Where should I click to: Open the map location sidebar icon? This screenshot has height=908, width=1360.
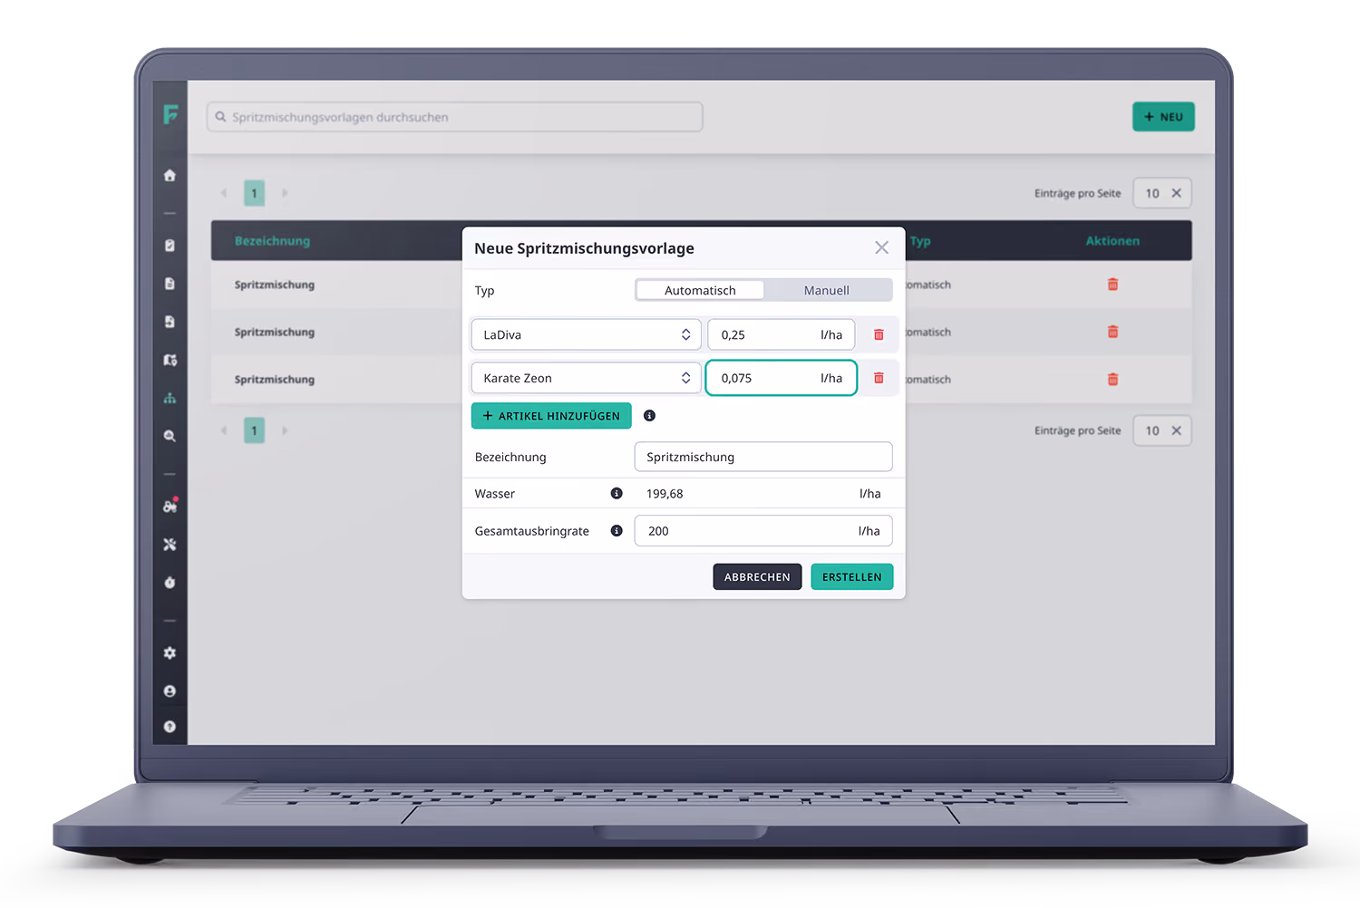170,360
